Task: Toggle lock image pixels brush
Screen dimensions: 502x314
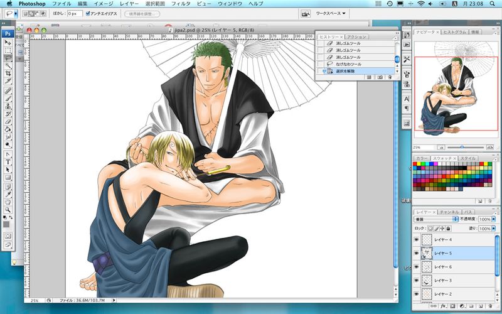Action: [x=436, y=229]
